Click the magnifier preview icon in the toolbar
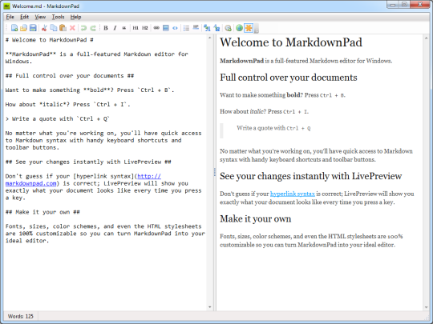The width and height of the screenshot is (433, 324). tap(228, 28)
